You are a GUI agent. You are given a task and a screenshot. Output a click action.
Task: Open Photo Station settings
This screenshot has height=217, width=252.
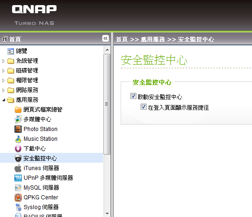point(40,129)
